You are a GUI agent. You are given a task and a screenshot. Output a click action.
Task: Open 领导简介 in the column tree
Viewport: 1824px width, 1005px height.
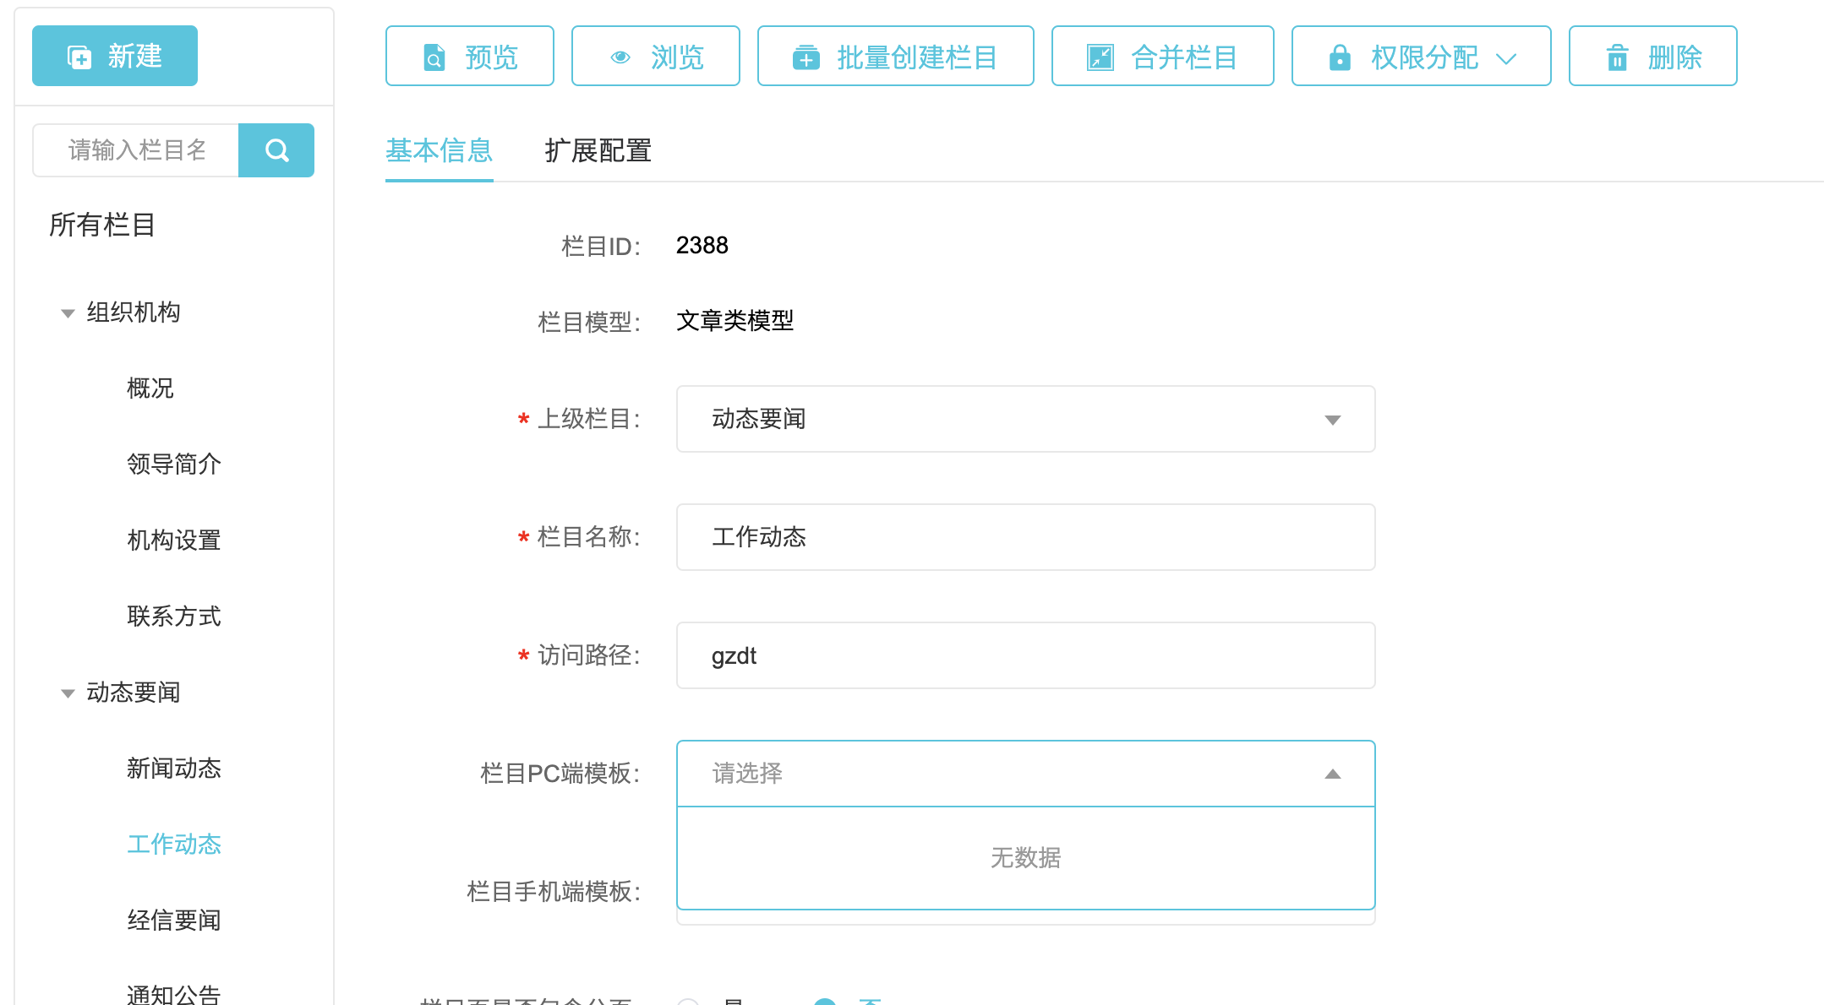point(173,464)
